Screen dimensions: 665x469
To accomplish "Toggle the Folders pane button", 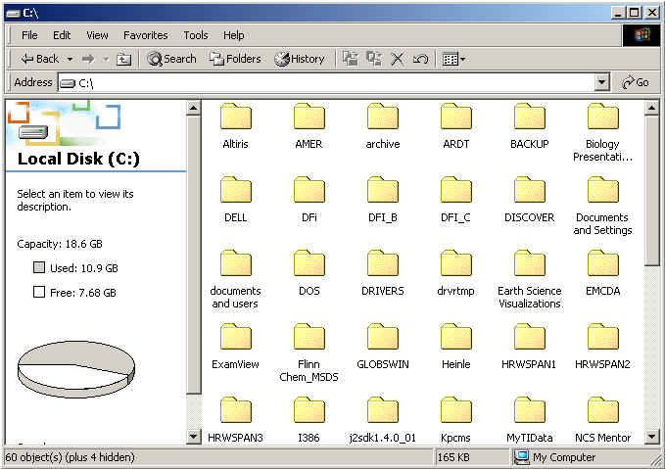I will coord(234,59).
